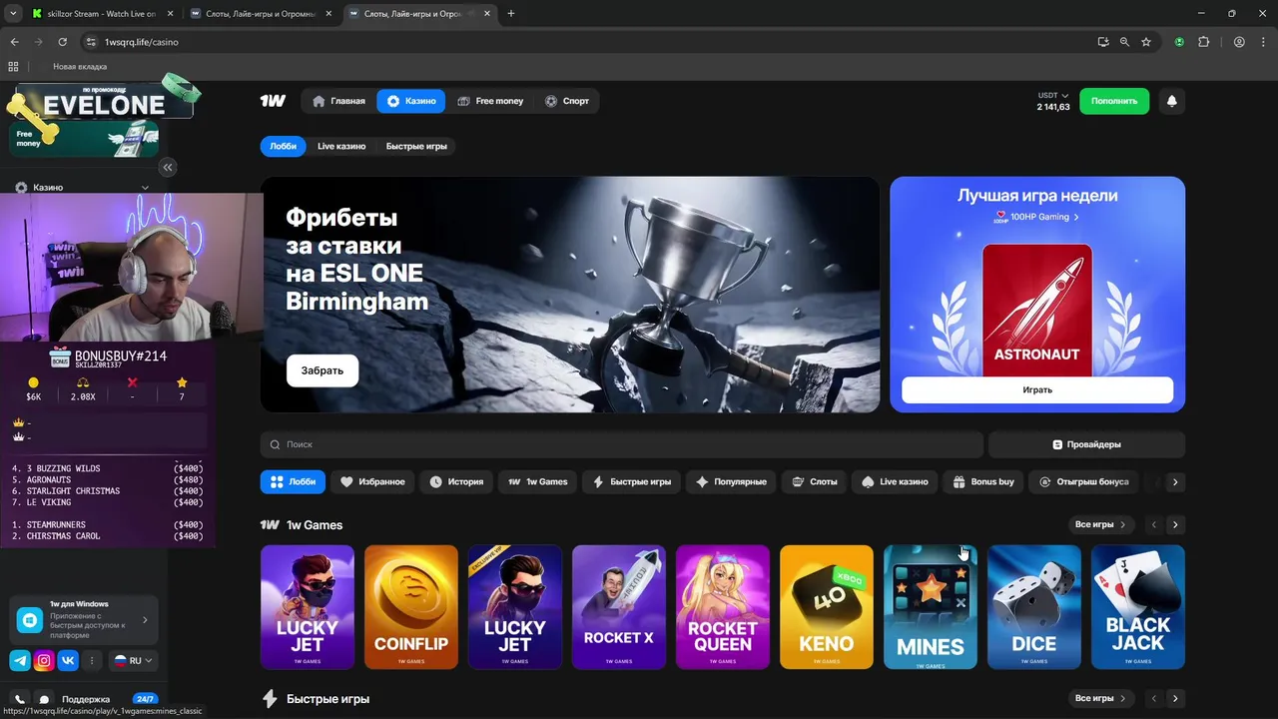Select Отыгрыш бонуса category chip
Image resolution: width=1278 pixels, height=719 pixels.
1083,482
